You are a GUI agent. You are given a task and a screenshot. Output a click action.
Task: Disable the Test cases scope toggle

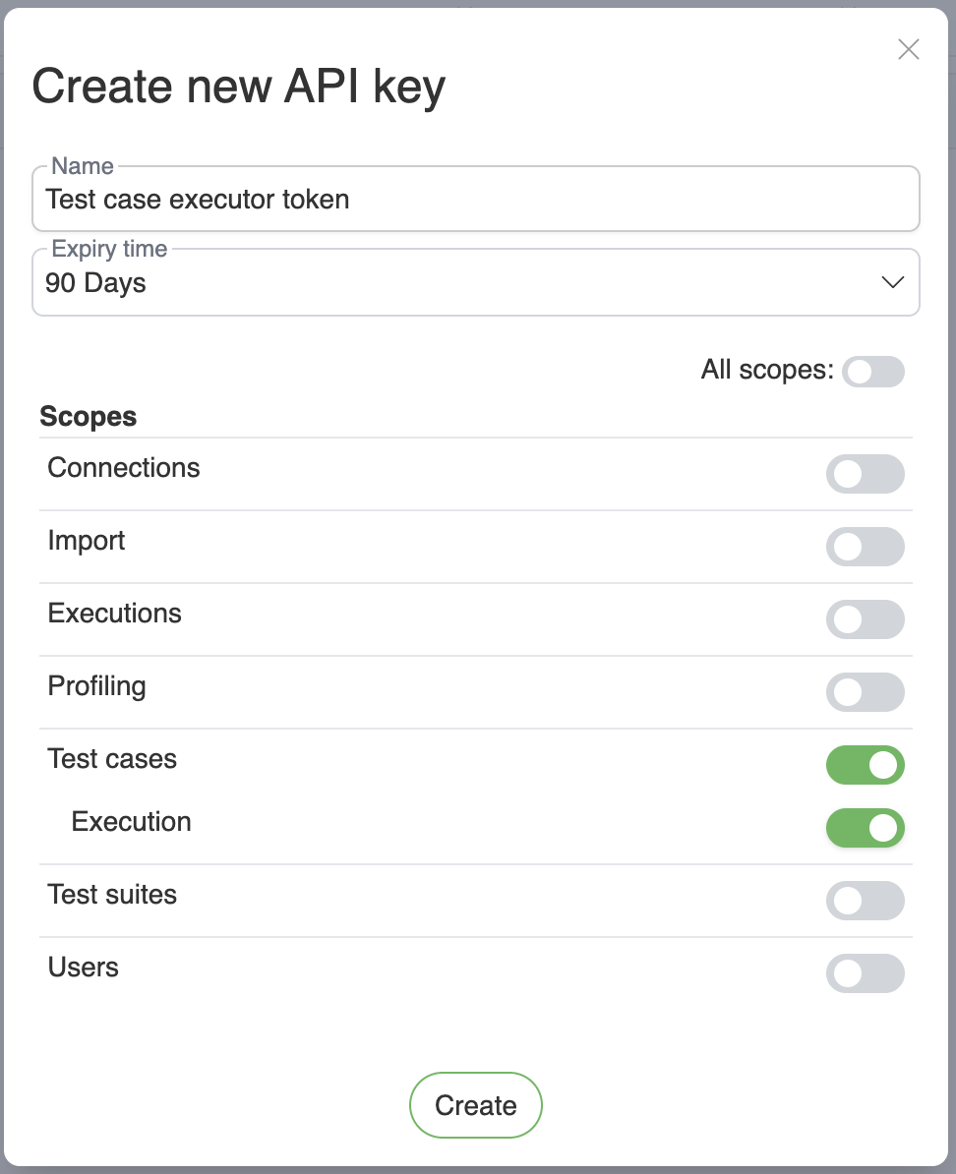[865, 765]
